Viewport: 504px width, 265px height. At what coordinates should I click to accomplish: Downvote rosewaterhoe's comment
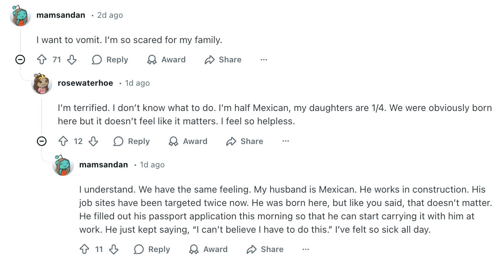pos(93,141)
